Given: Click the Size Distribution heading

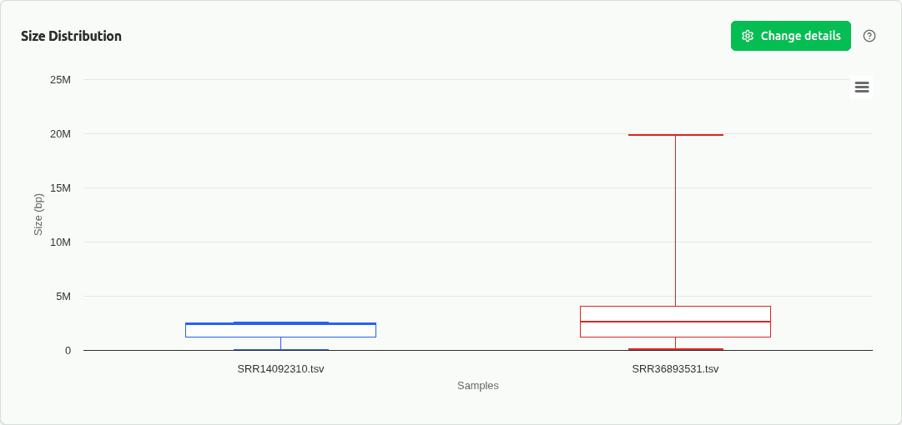Looking at the screenshot, I should pyautogui.click(x=72, y=36).
